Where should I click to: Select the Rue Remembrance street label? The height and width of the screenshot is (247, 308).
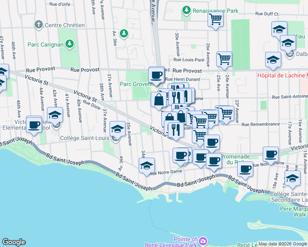[x=261, y=124]
